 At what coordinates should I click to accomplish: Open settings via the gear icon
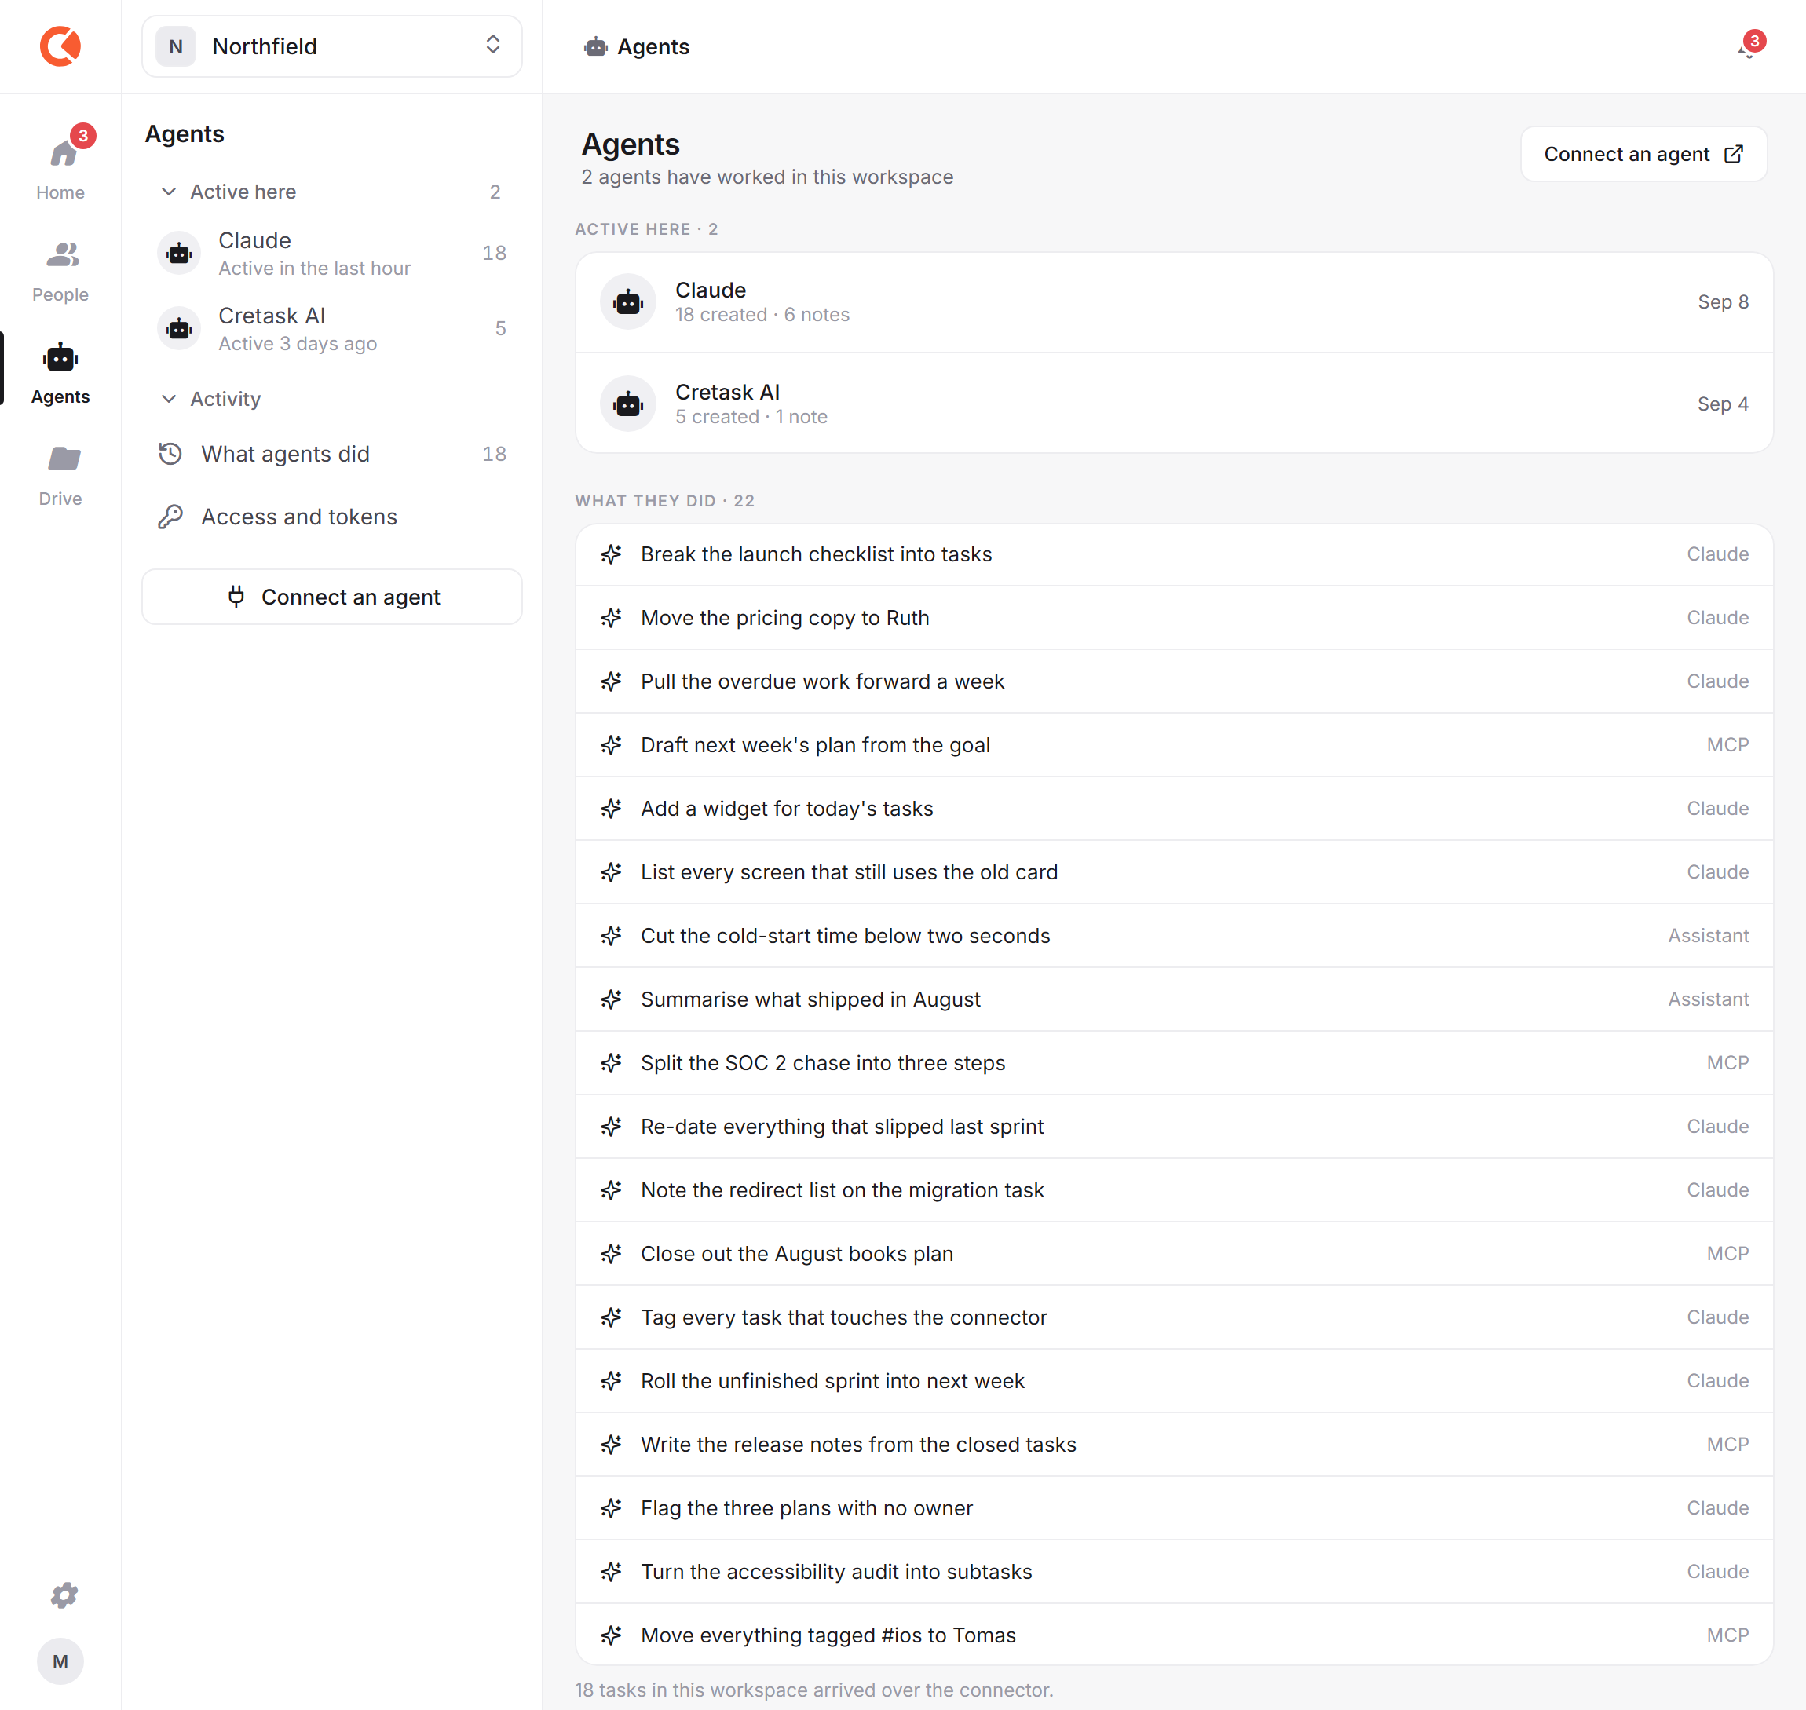[63, 1595]
